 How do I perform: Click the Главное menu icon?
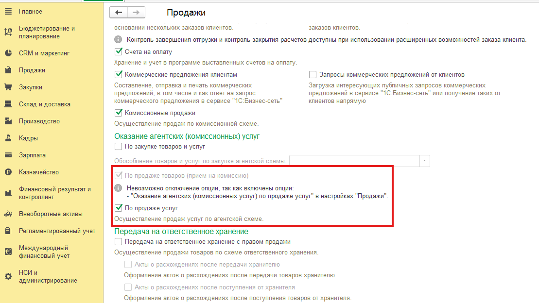[8, 11]
